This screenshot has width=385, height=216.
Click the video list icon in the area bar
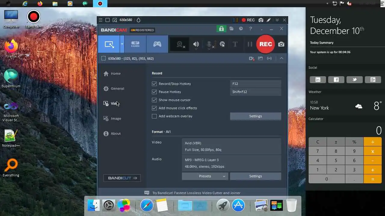click(x=251, y=58)
